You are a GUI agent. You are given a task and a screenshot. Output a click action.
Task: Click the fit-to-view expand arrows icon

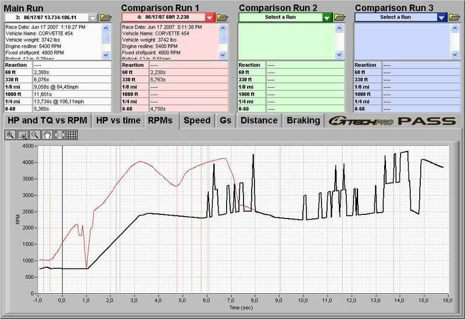(59, 135)
